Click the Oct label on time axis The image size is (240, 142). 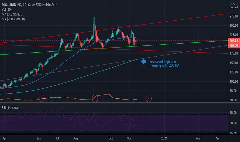tap(111, 138)
